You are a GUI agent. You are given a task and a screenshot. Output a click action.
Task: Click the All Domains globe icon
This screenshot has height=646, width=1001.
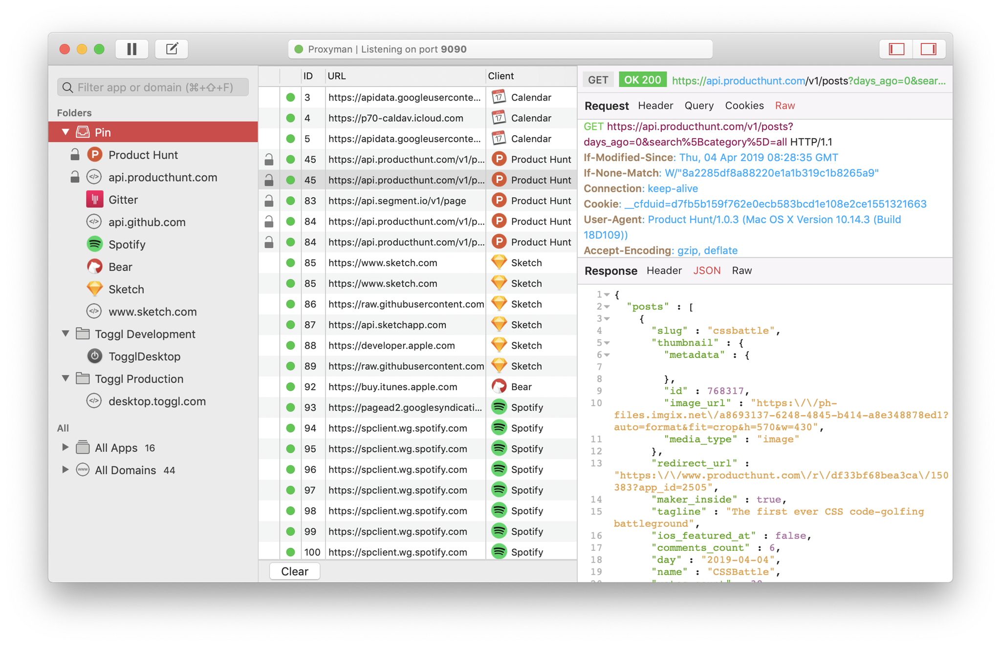pyautogui.click(x=83, y=470)
